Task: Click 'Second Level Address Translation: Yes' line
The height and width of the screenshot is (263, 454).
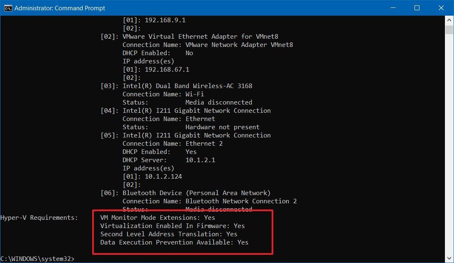Action: click(169, 234)
